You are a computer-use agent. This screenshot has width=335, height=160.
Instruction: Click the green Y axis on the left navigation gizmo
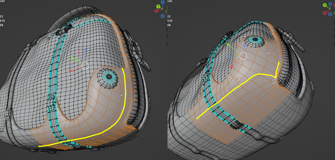coord(158,6)
